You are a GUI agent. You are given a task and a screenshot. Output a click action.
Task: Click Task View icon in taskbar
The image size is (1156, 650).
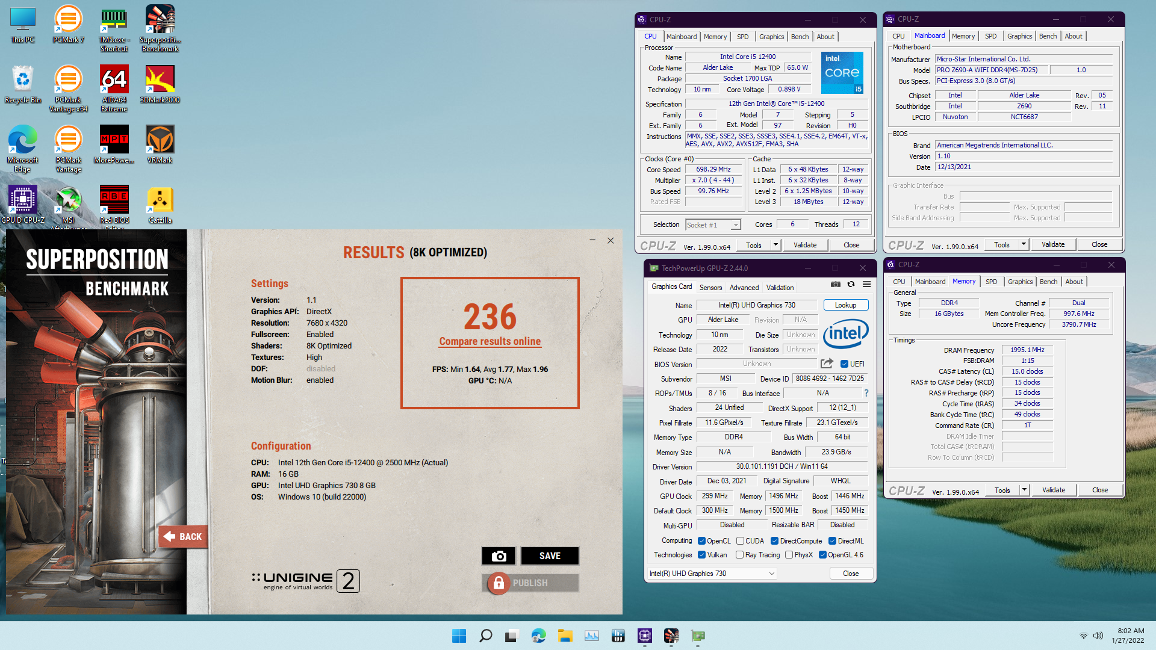tap(512, 636)
